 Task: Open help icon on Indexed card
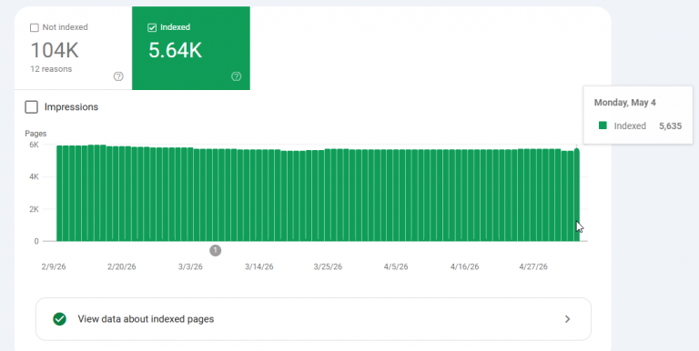[x=237, y=76]
